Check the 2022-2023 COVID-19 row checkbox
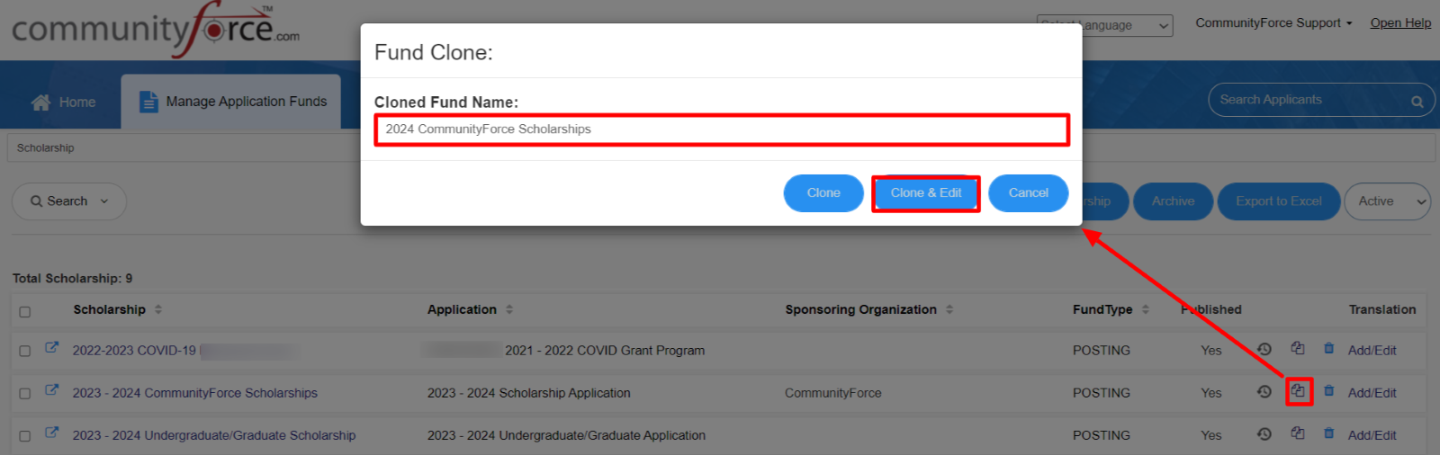 25,352
